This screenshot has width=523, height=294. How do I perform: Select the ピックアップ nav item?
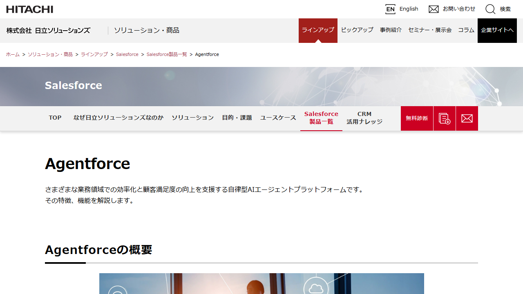pyautogui.click(x=357, y=30)
